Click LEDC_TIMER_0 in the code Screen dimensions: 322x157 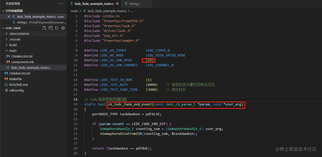coord(158,51)
